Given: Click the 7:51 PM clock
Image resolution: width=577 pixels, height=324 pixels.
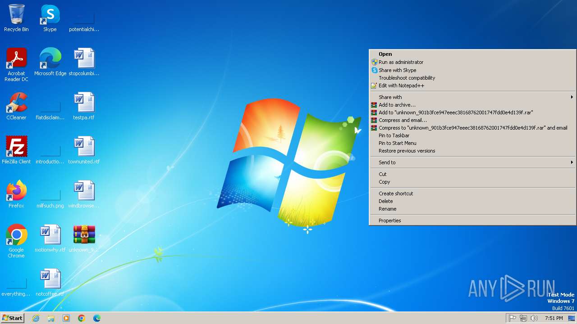Looking at the screenshot, I should (554, 318).
